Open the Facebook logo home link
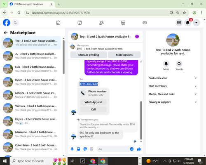Viewport: 206px width, 165px height. [7, 23]
